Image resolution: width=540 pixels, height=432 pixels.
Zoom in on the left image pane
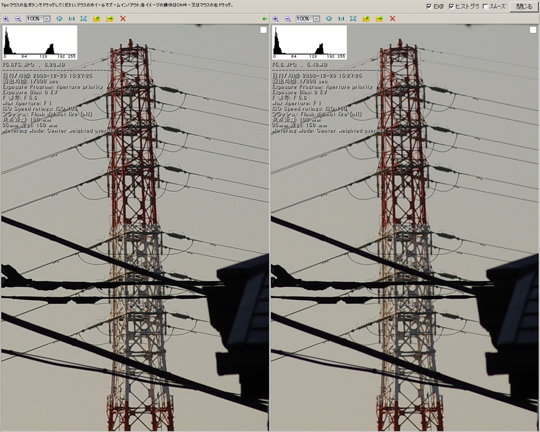[6, 19]
